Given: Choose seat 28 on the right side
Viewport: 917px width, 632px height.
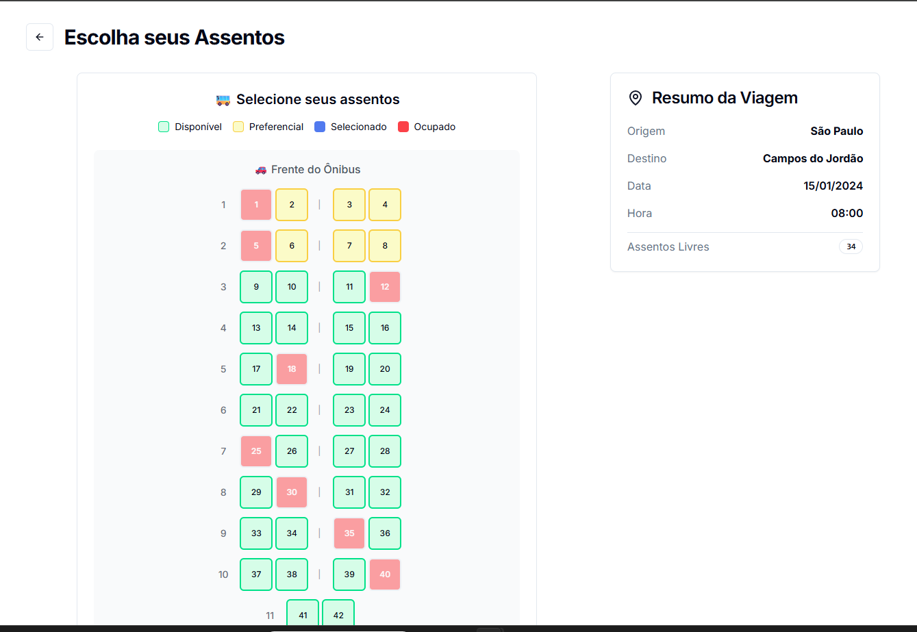Looking at the screenshot, I should (385, 451).
